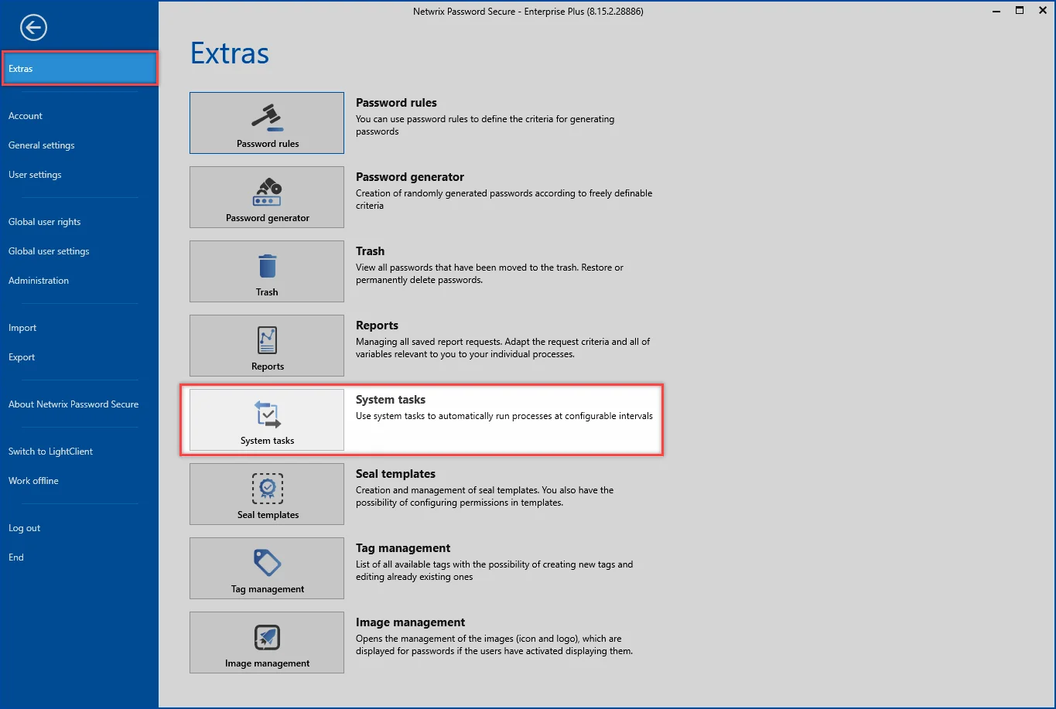This screenshot has height=709, width=1056.
Task: Click the back arrow icon
Action: (33, 28)
